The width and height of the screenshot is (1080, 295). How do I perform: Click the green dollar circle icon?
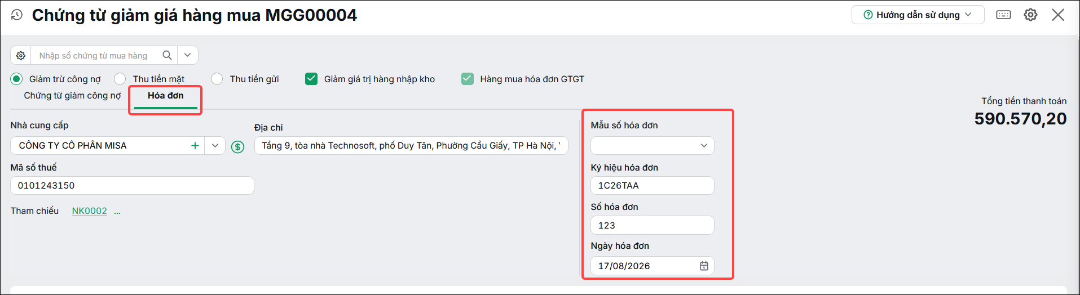tap(238, 147)
